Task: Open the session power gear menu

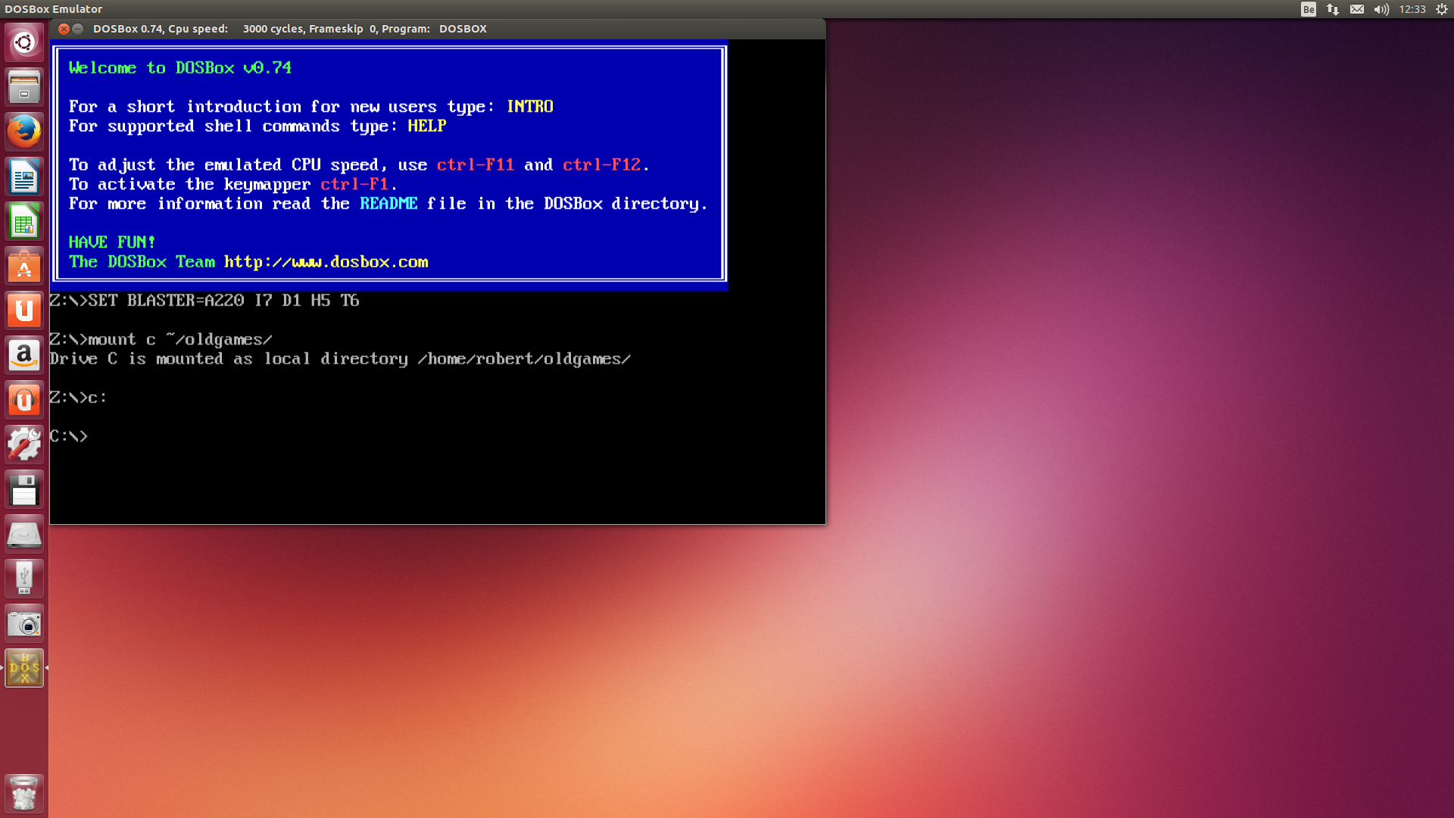Action: coord(1441,9)
